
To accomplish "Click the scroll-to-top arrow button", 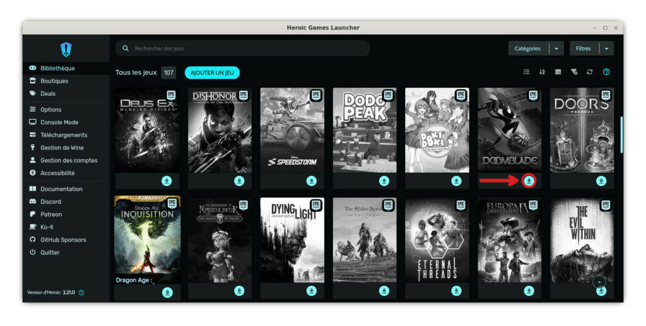I will click(x=599, y=281).
